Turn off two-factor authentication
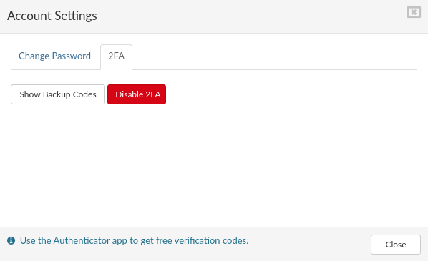 (x=137, y=94)
